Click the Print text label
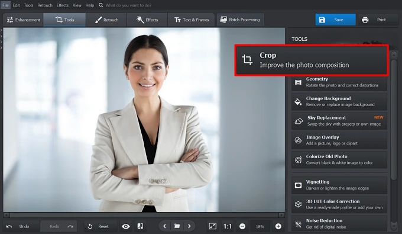This screenshot has height=234, width=402. [x=381, y=20]
